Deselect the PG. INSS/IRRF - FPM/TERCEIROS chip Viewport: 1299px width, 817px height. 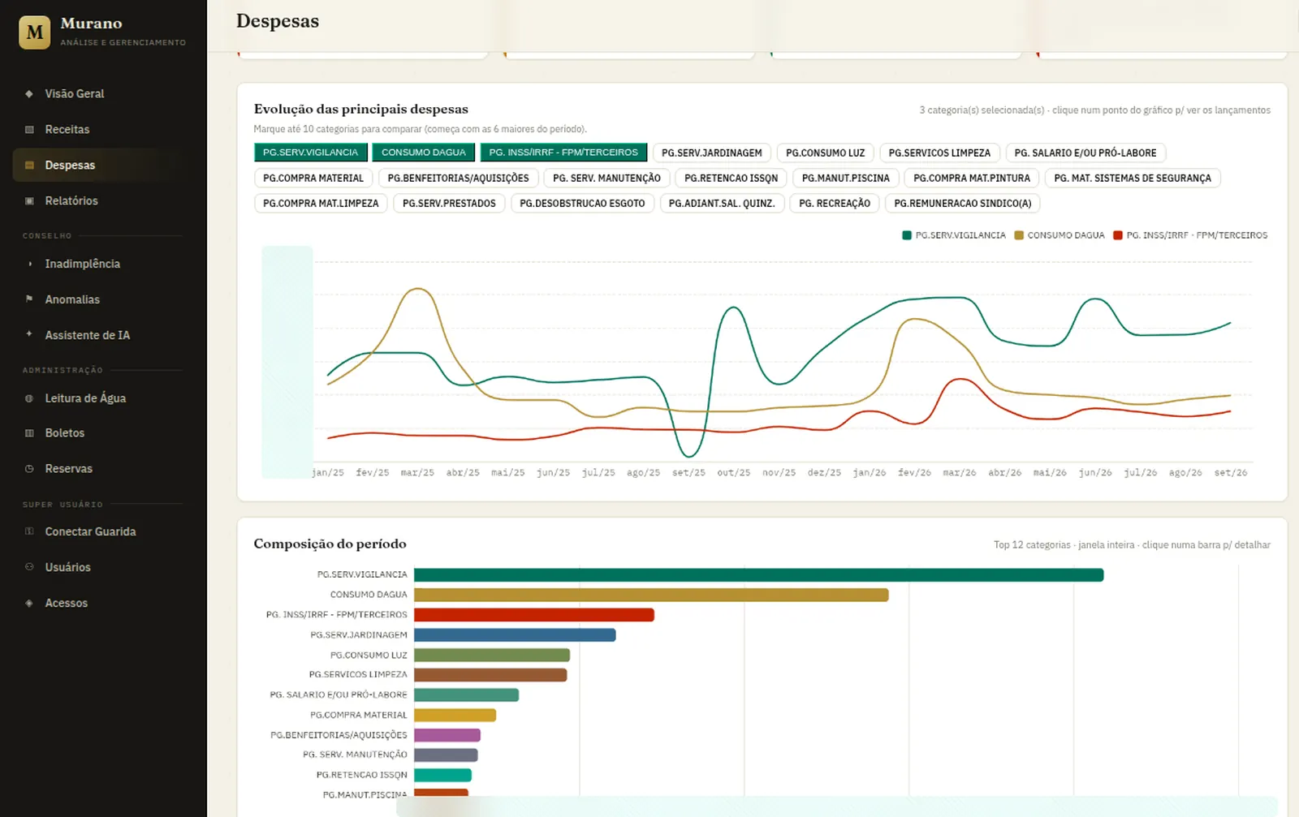pyautogui.click(x=563, y=153)
